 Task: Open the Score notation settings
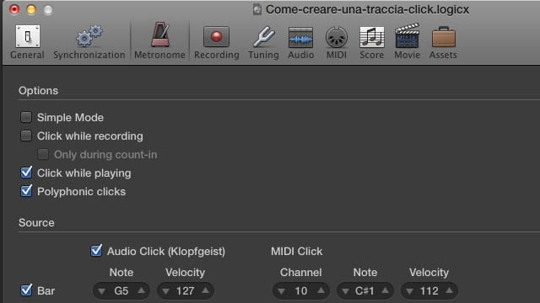[x=371, y=42]
